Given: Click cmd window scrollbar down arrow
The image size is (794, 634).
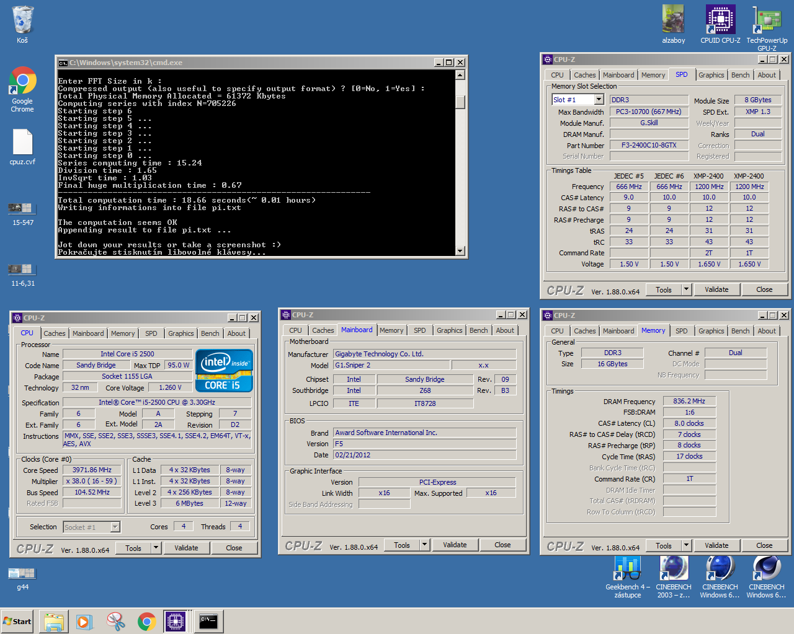Looking at the screenshot, I should click(x=460, y=251).
